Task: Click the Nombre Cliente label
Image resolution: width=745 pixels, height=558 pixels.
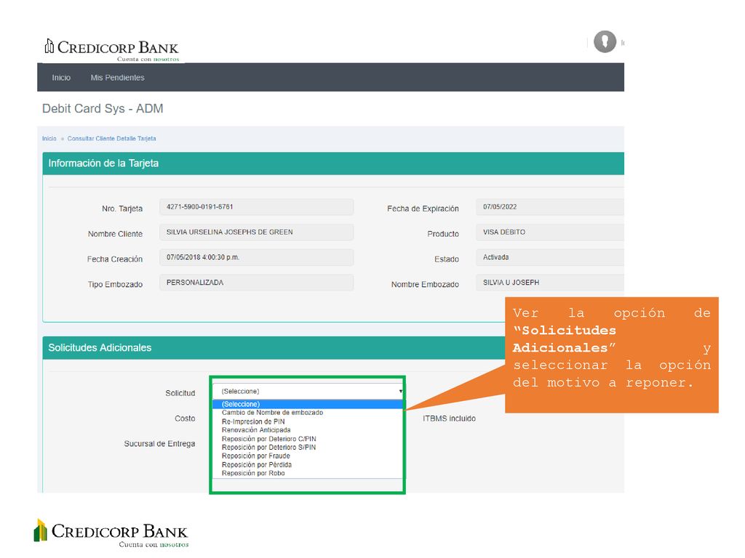Action: tap(115, 234)
